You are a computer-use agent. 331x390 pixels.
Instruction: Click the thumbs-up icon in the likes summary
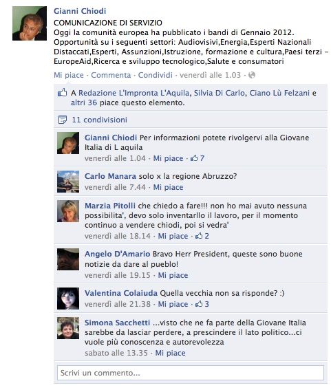coord(63,93)
